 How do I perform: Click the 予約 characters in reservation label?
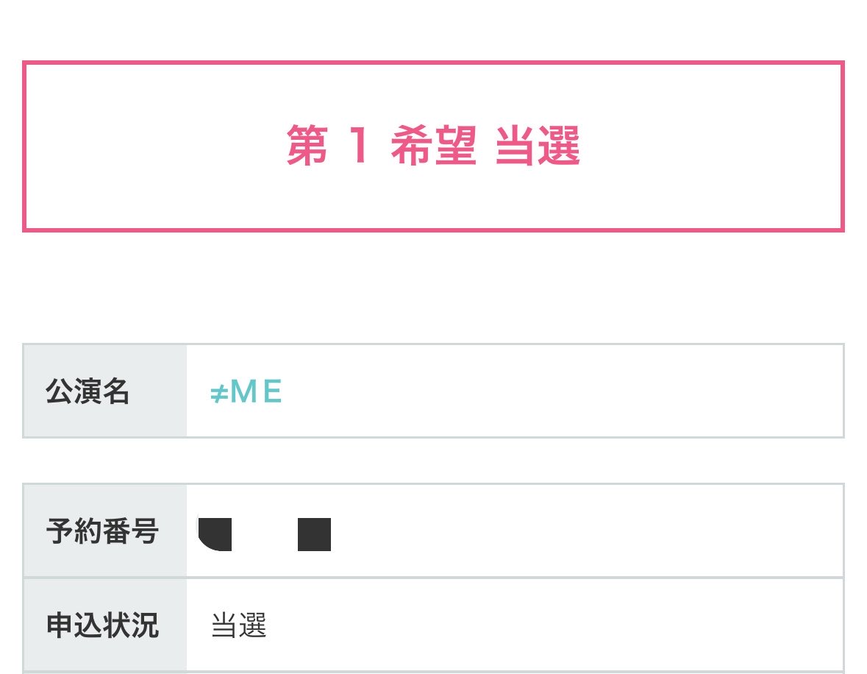coord(74,531)
